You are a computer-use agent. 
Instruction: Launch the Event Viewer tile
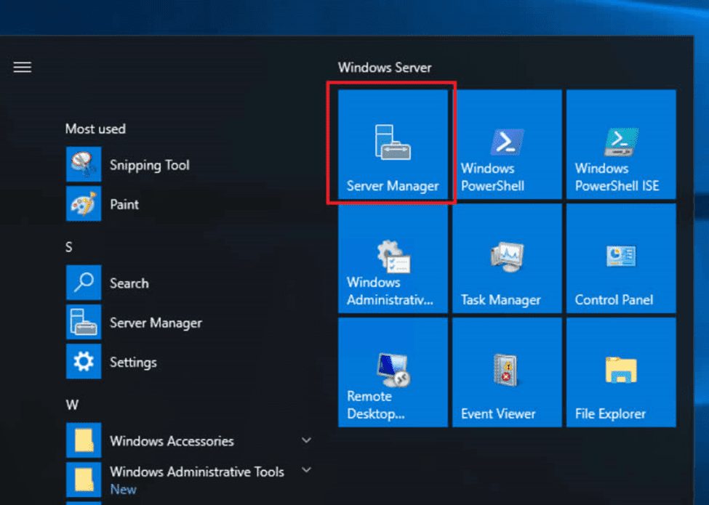coord(507,372)
